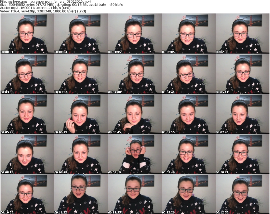Choose the 00:10:21 frame thumbnail
This screenshot has height=214, width=270.
[x=243, y=154]
